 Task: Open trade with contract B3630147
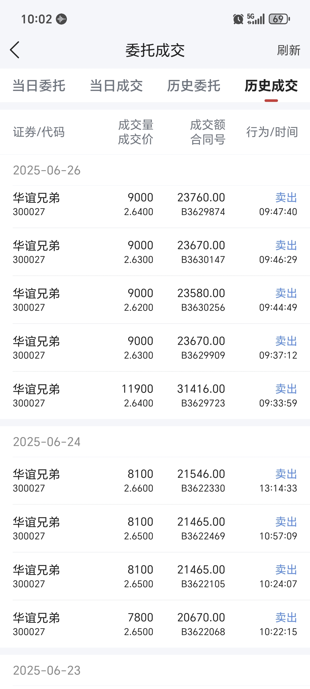[155, 252]
